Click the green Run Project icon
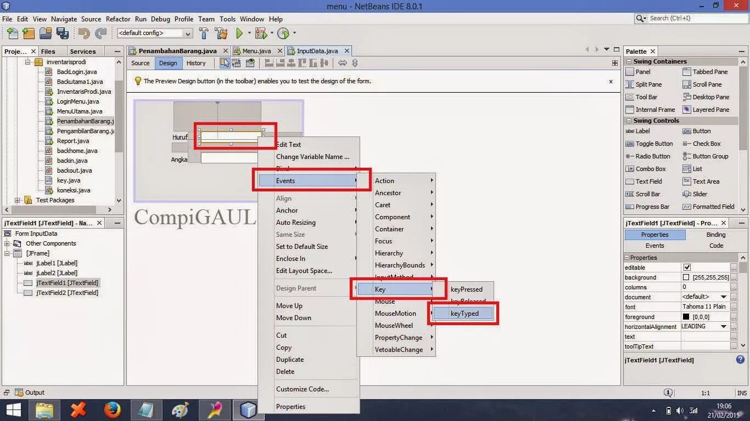 239,33
